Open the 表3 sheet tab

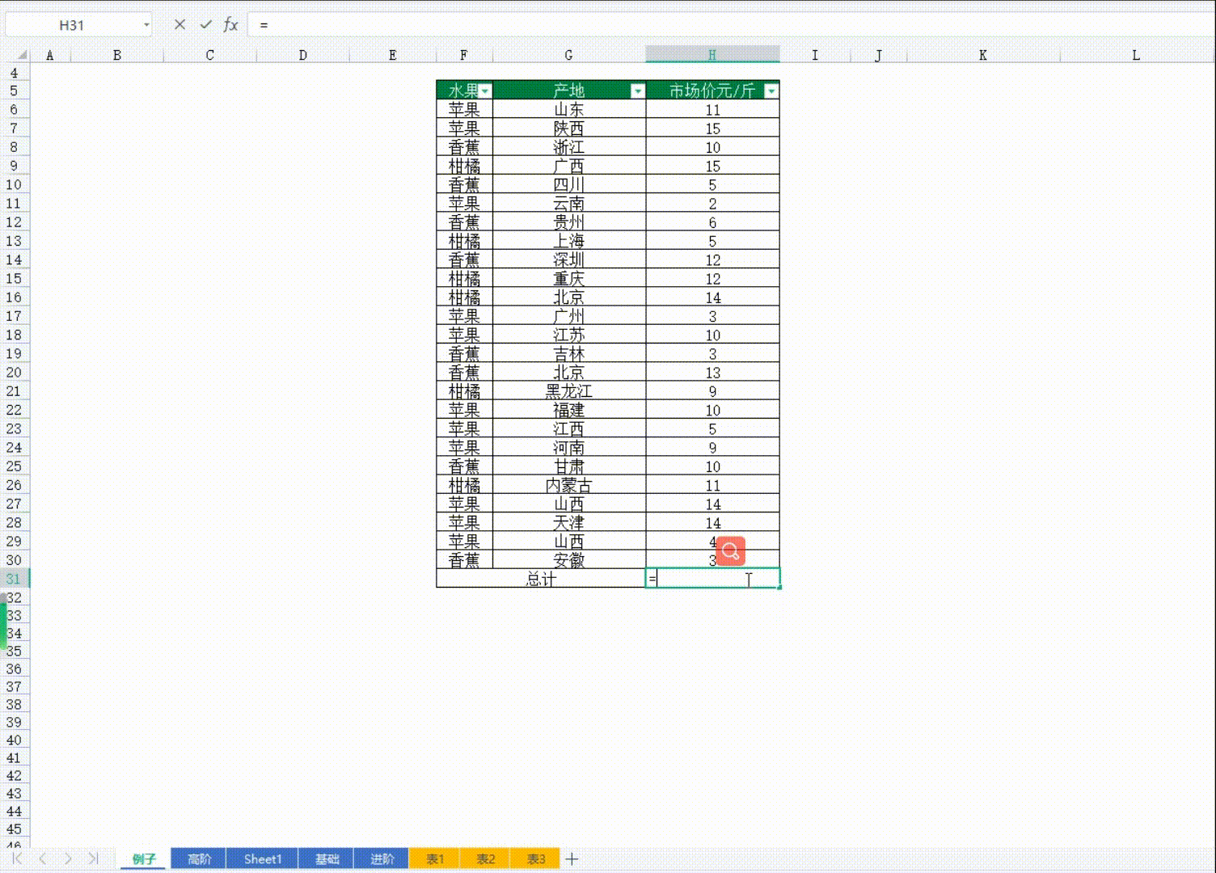click(536, 858)
